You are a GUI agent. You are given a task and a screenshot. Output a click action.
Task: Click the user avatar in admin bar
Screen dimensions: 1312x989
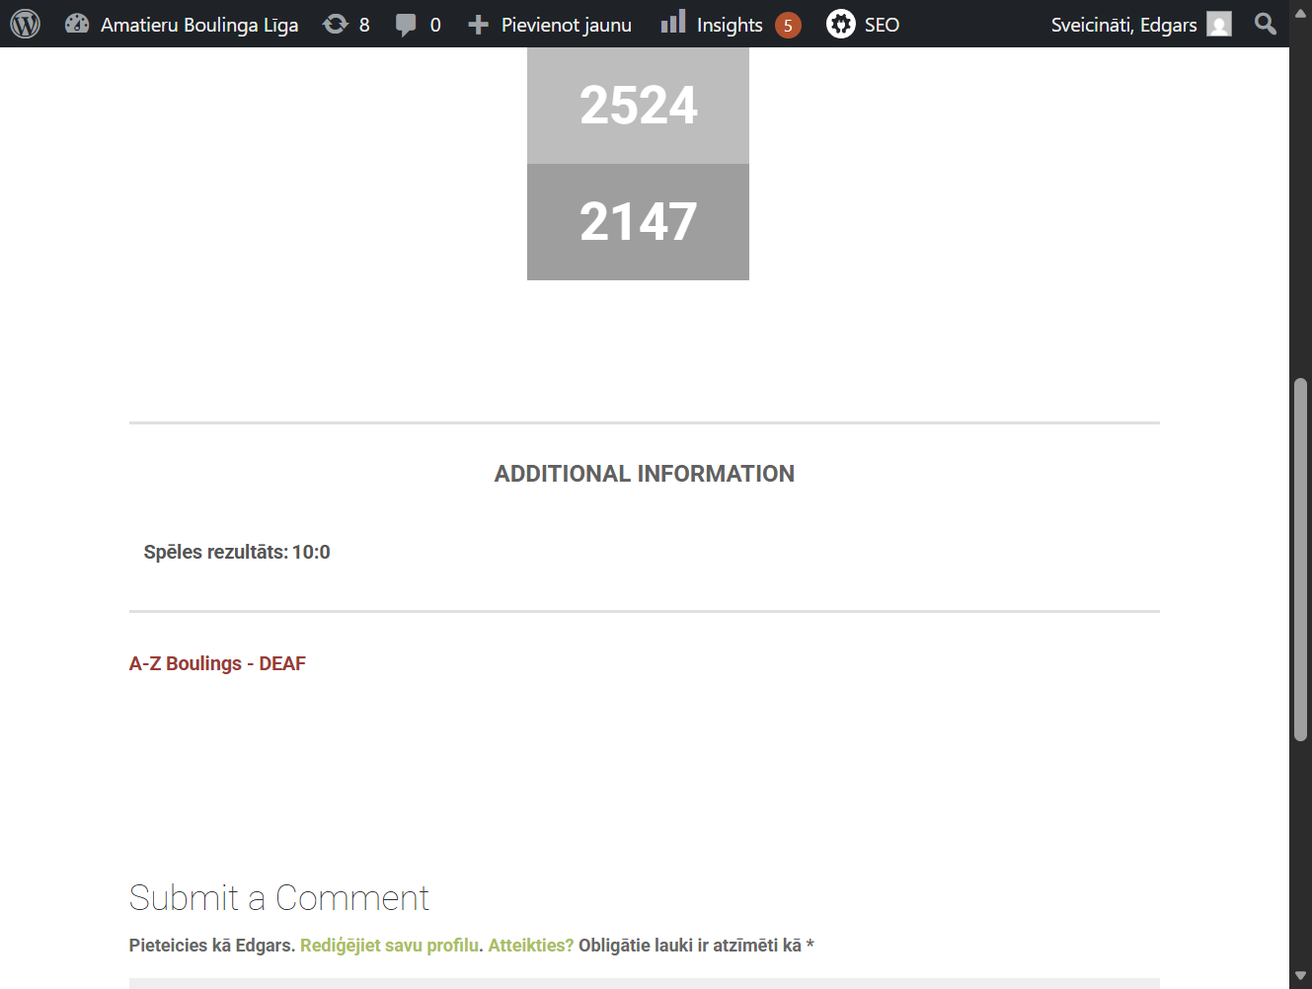(1219, 25)
